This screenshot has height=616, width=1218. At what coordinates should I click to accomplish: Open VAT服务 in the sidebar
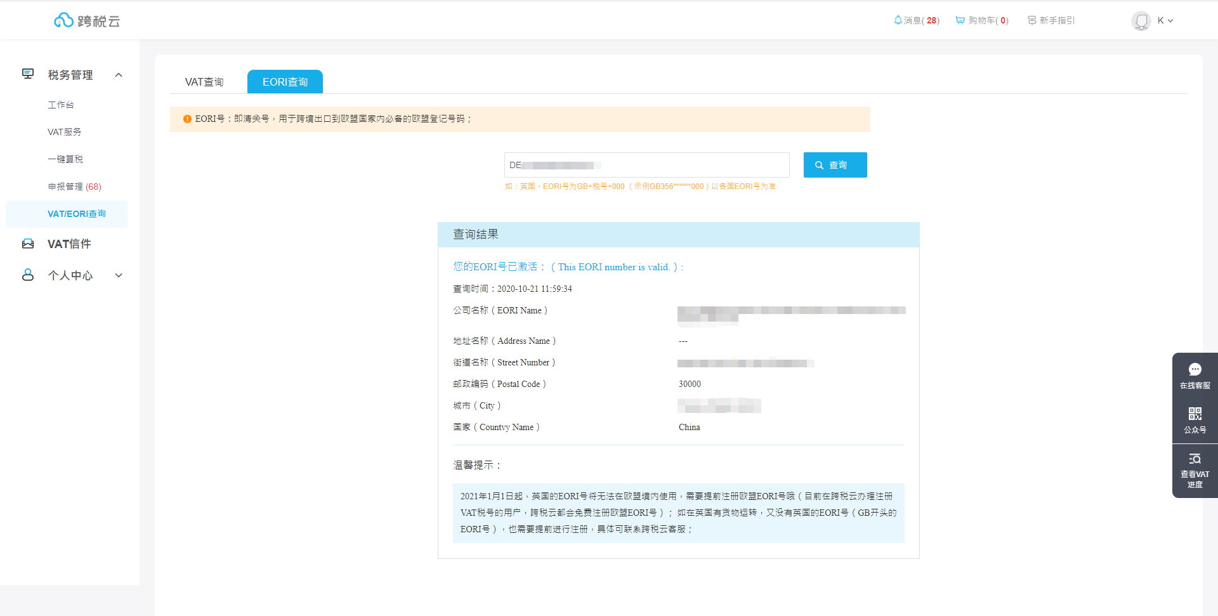tap(64, 132)
